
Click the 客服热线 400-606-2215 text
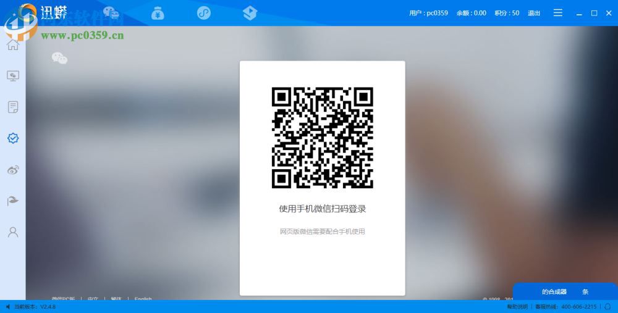tap(565, 306)
